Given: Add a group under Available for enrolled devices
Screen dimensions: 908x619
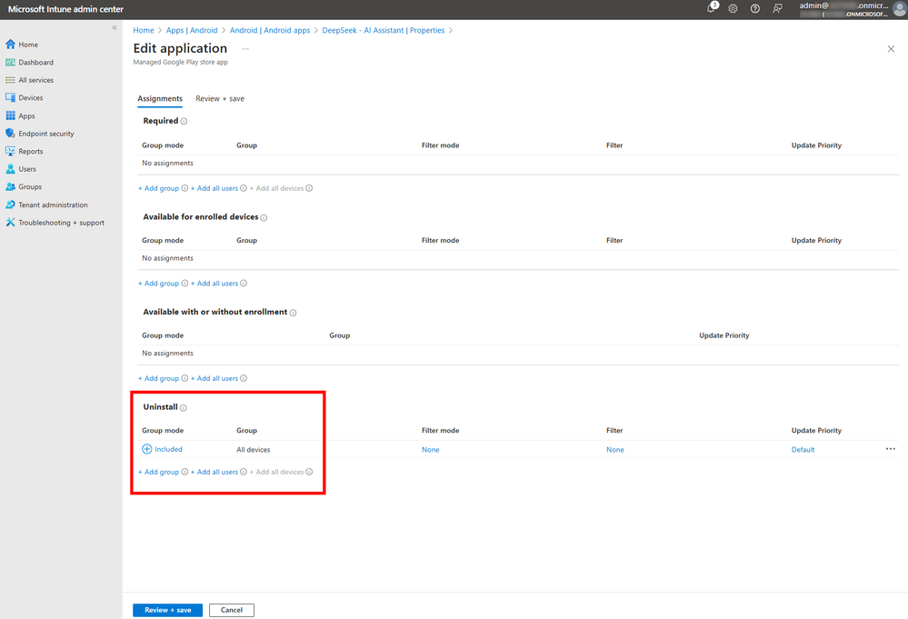Looking at the screenshot, I should 159,284.
